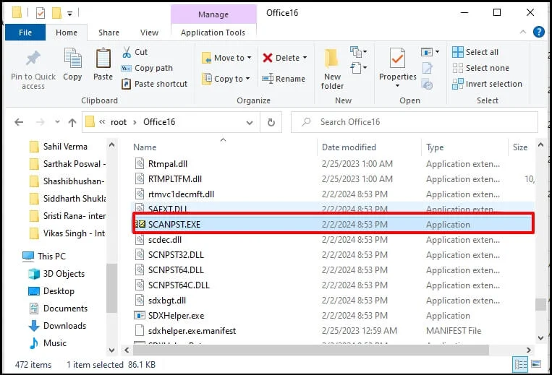Click the Refresh button beside address bar

[271, 122]
